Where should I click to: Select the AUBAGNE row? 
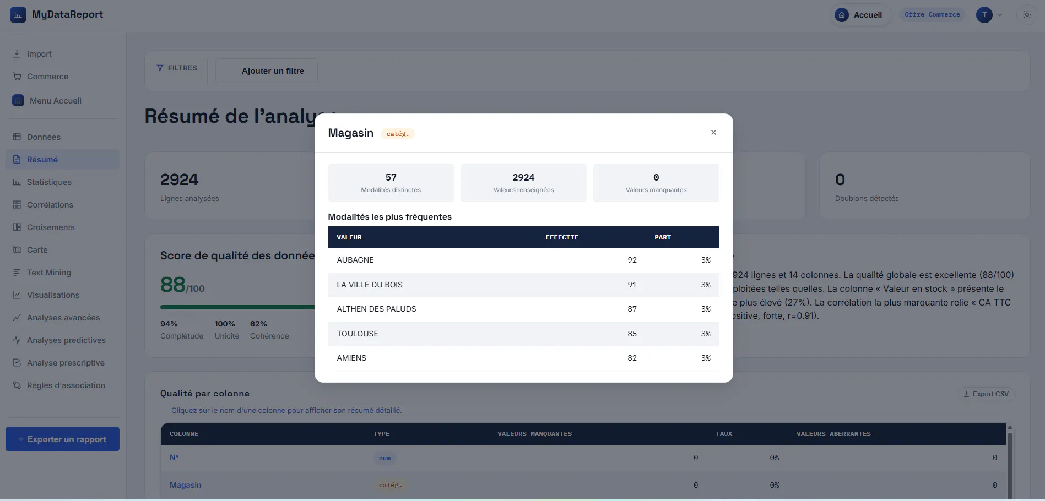tap(524, 260)
